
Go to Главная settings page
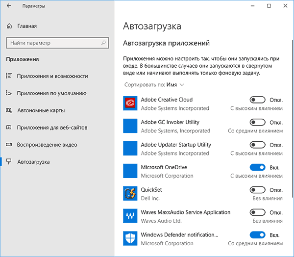[27, 26]
